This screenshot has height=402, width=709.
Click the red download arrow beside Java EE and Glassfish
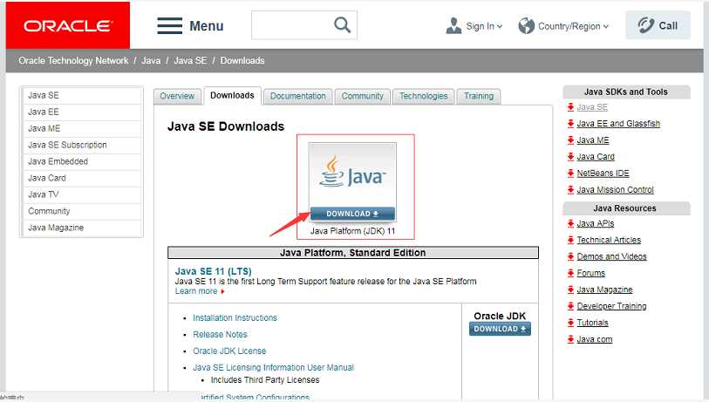tap(570, 124)
